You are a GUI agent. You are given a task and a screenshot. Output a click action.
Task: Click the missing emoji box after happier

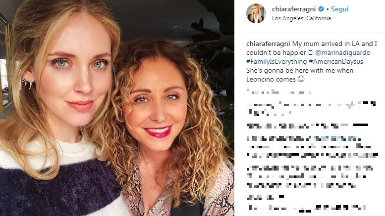coord(310,53)
